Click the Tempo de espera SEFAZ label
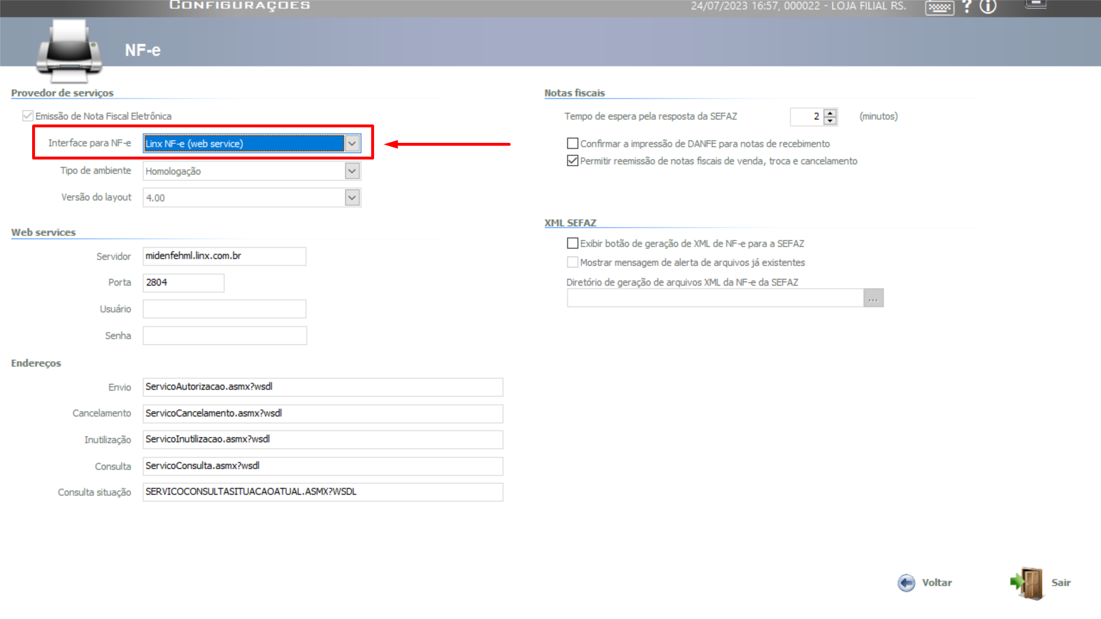Image resolution: width=1101 pixels, height=619 pixels. click(x=651, y=116)
